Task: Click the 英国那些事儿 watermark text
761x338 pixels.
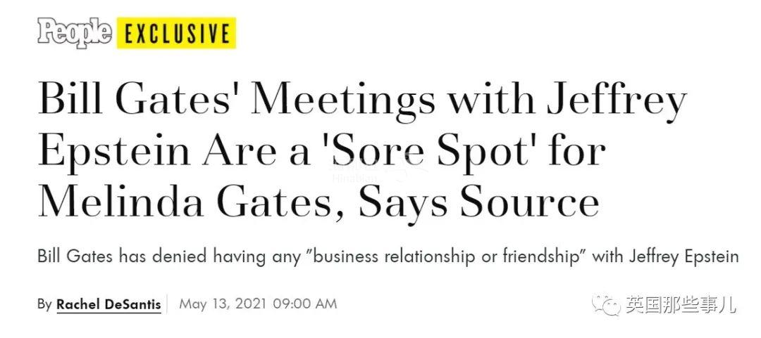Action: tap(681, 306)
